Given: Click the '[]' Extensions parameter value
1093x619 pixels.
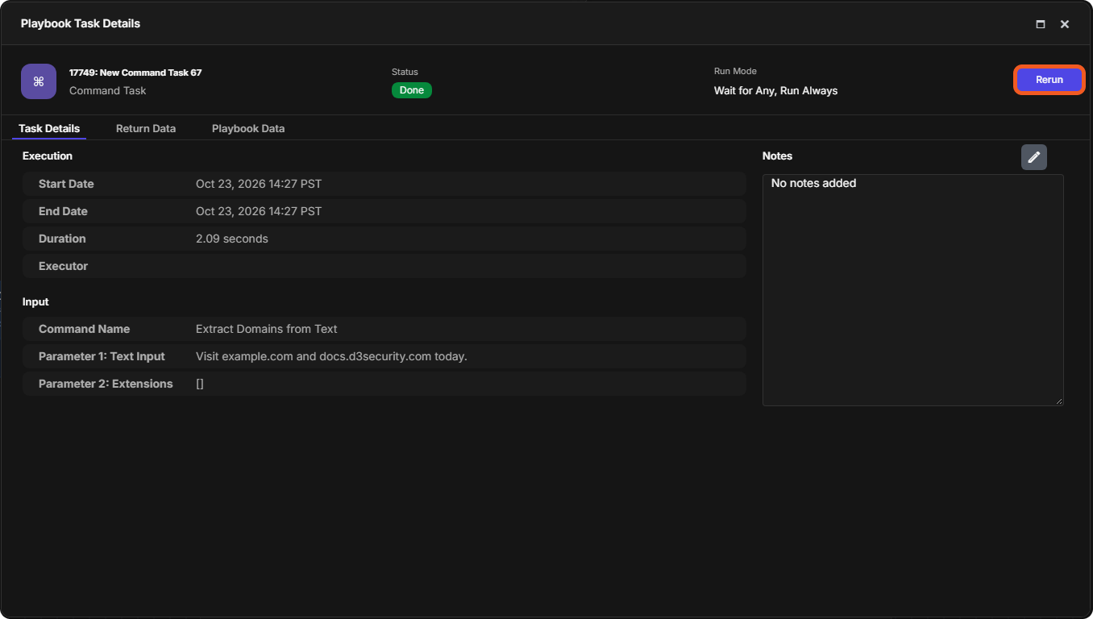Looking at the screenshot, I should 200,384.
